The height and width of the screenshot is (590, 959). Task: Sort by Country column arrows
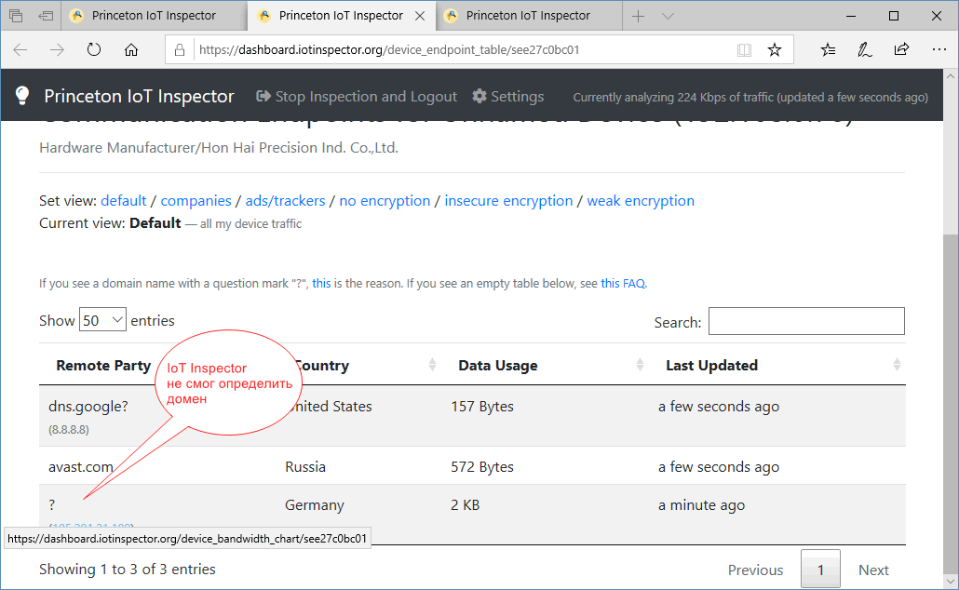pyautogui.click(x=432, y=365)
